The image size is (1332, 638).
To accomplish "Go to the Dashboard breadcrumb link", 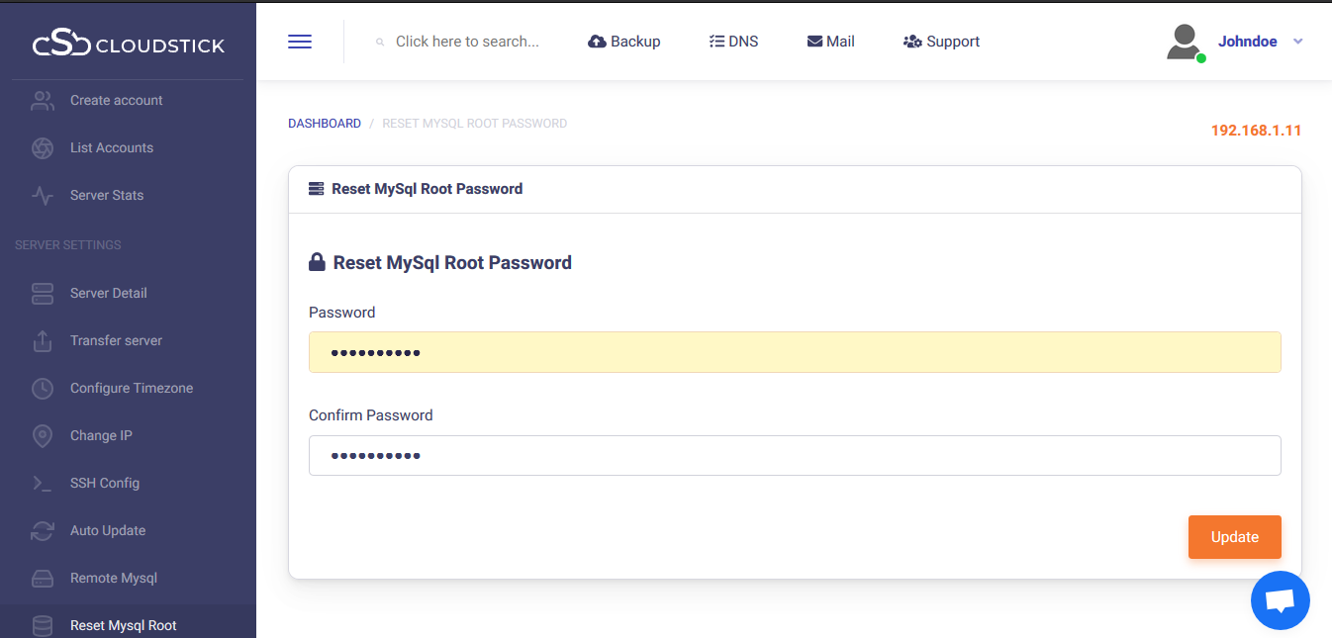I will [325, 124].
